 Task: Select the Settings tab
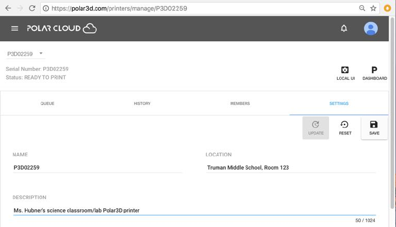(x=339, y=103)
